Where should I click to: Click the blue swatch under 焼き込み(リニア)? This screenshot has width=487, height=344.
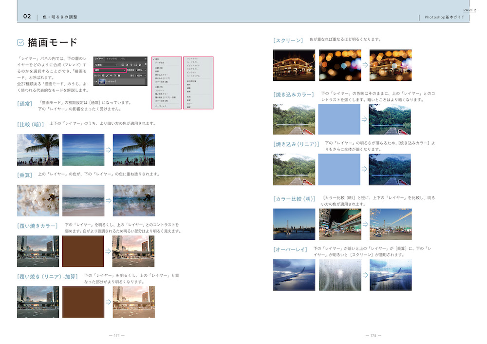point(339,170)
